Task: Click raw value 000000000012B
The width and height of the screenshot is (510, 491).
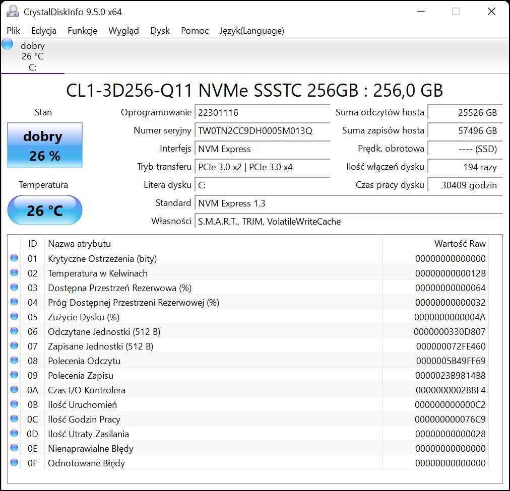Action: click(450, 273)
